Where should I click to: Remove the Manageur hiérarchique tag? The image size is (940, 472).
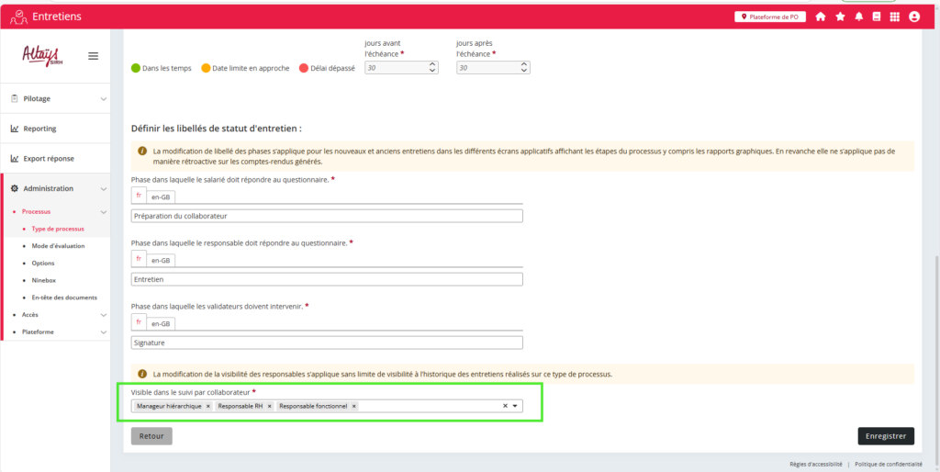[x=208, y=406]
